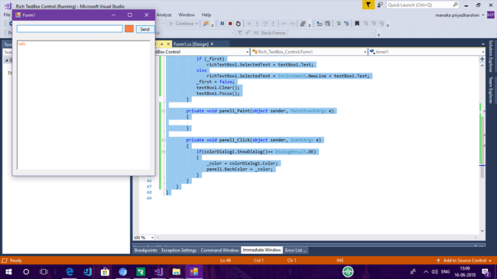This screenshot has width=497, height=279.
Task: Pause debugging with the Break All icon
Action: tap(223, 24)
